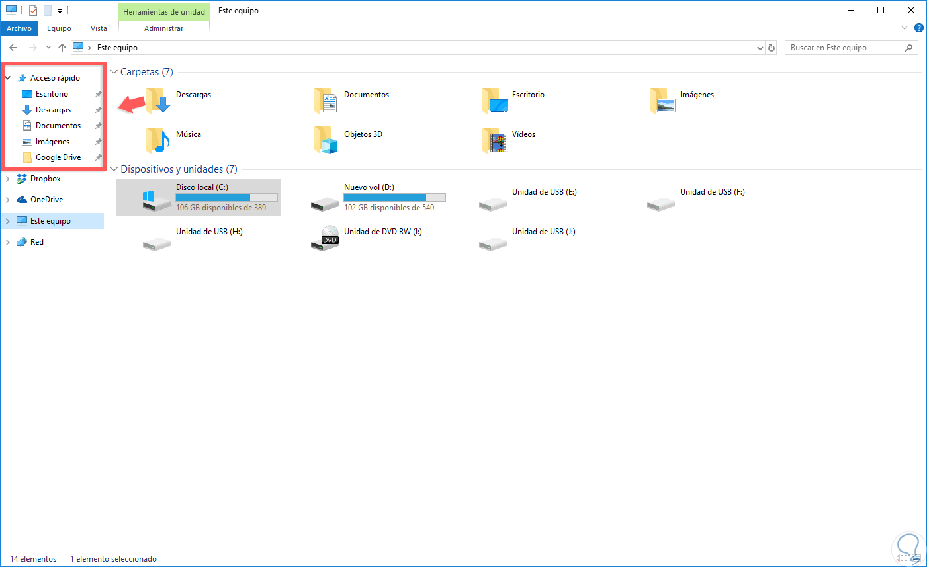Screen dimensions: 927x567
Task: Select Dropbox in the navigation pane
Action: (x=46, y=179)
